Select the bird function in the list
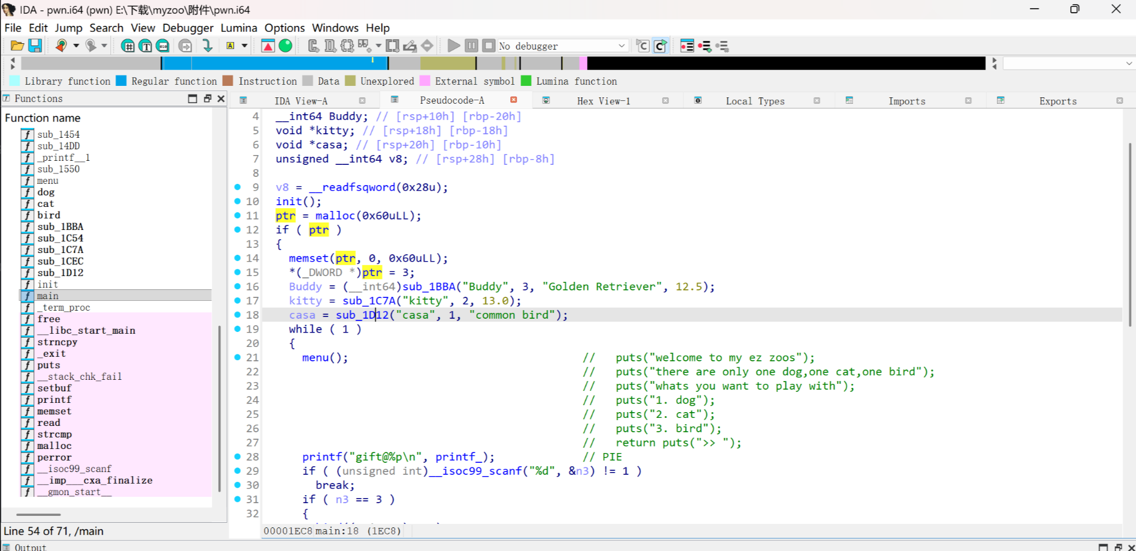The image size is (1136, 551). pos(48,215)
